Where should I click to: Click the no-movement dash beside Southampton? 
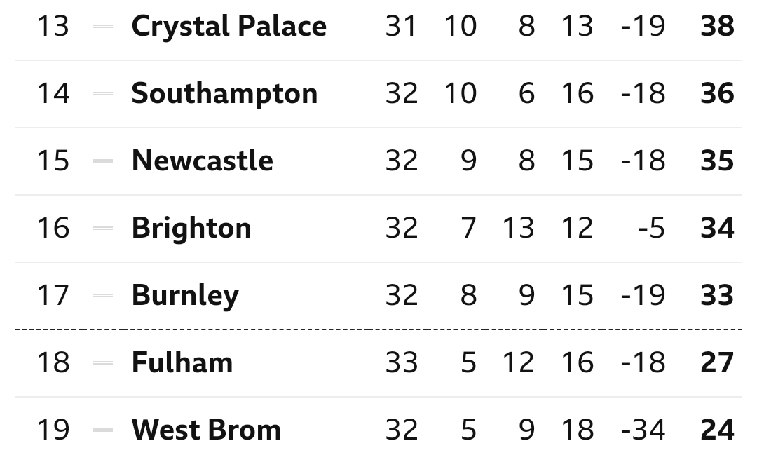103,94
